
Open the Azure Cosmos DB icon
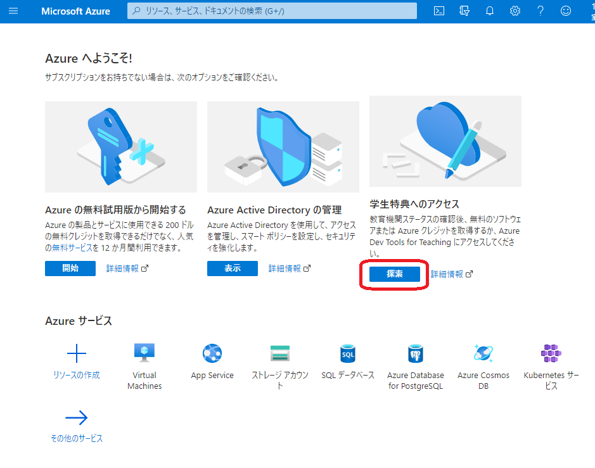pyautogui.click(x=483, y=353)
